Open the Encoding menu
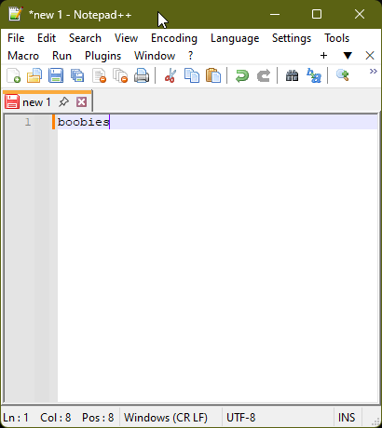 coord(174,38)
